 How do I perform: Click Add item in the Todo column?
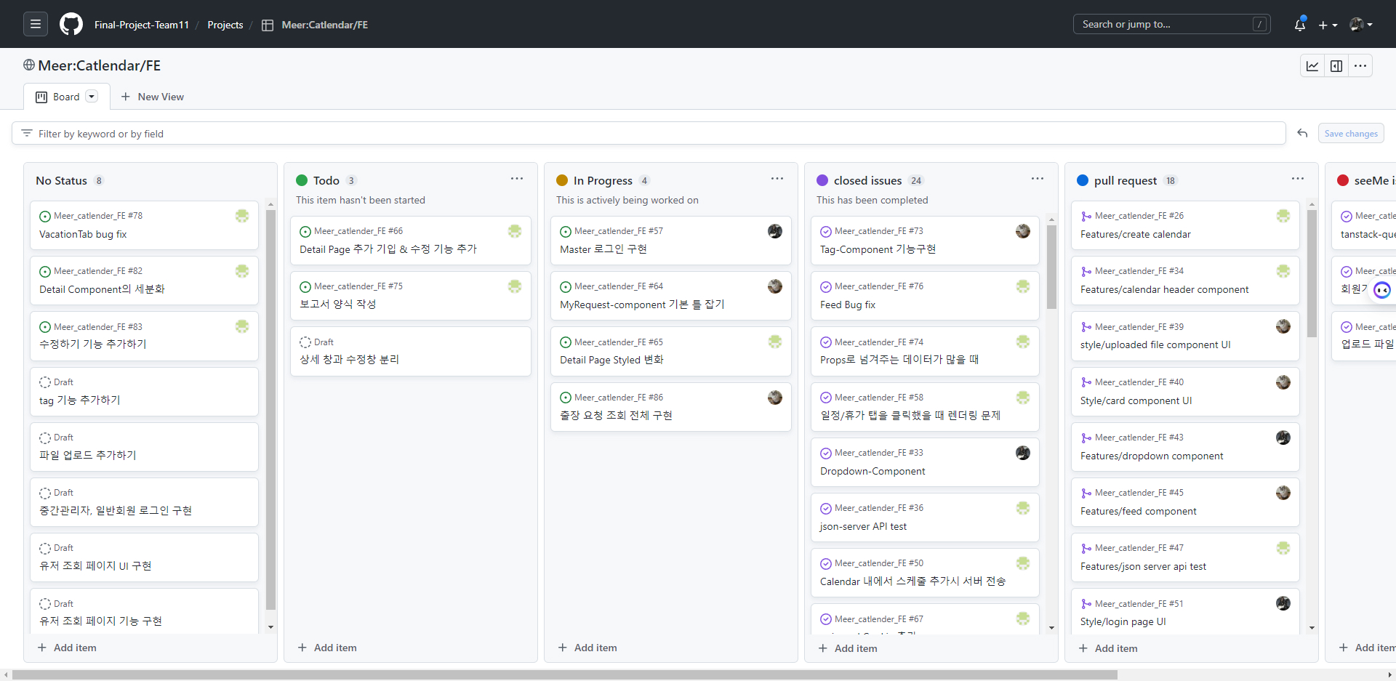tap(327, 648)
